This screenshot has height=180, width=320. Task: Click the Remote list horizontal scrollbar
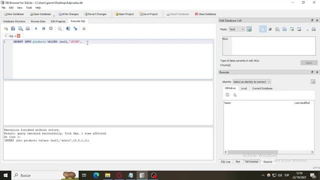click(x=252, y=152)
